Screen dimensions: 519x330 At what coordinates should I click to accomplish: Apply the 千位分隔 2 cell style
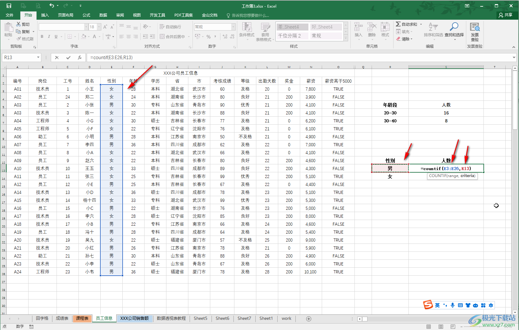[292, 36]
